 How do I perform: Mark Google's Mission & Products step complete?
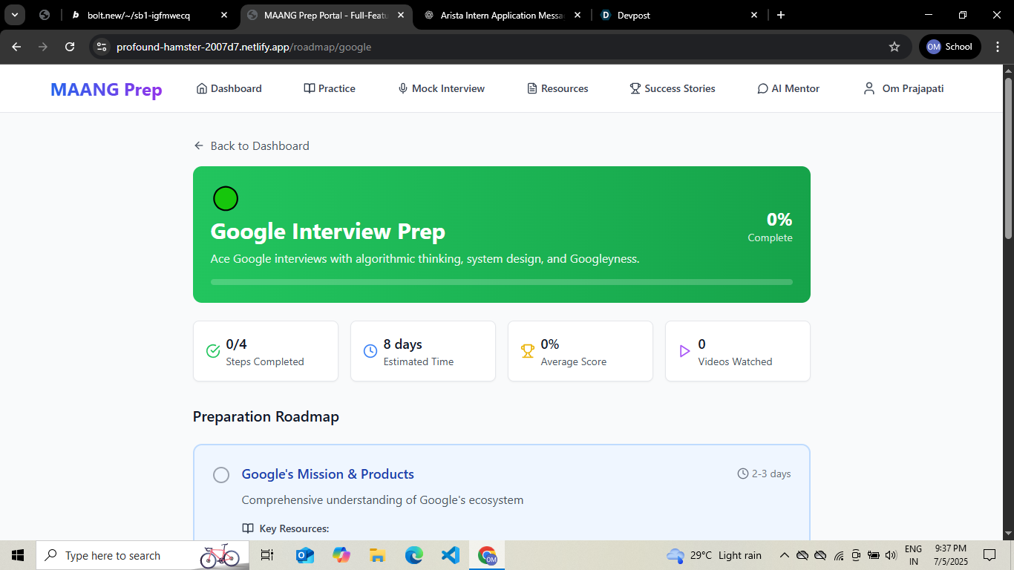[x=221, y=475]
